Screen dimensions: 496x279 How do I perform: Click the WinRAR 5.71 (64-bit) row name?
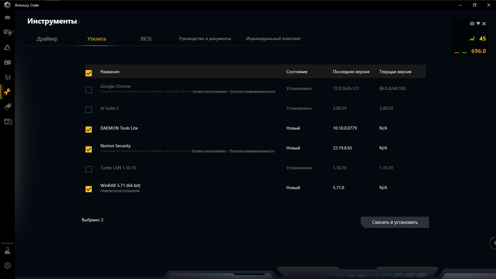120,185
